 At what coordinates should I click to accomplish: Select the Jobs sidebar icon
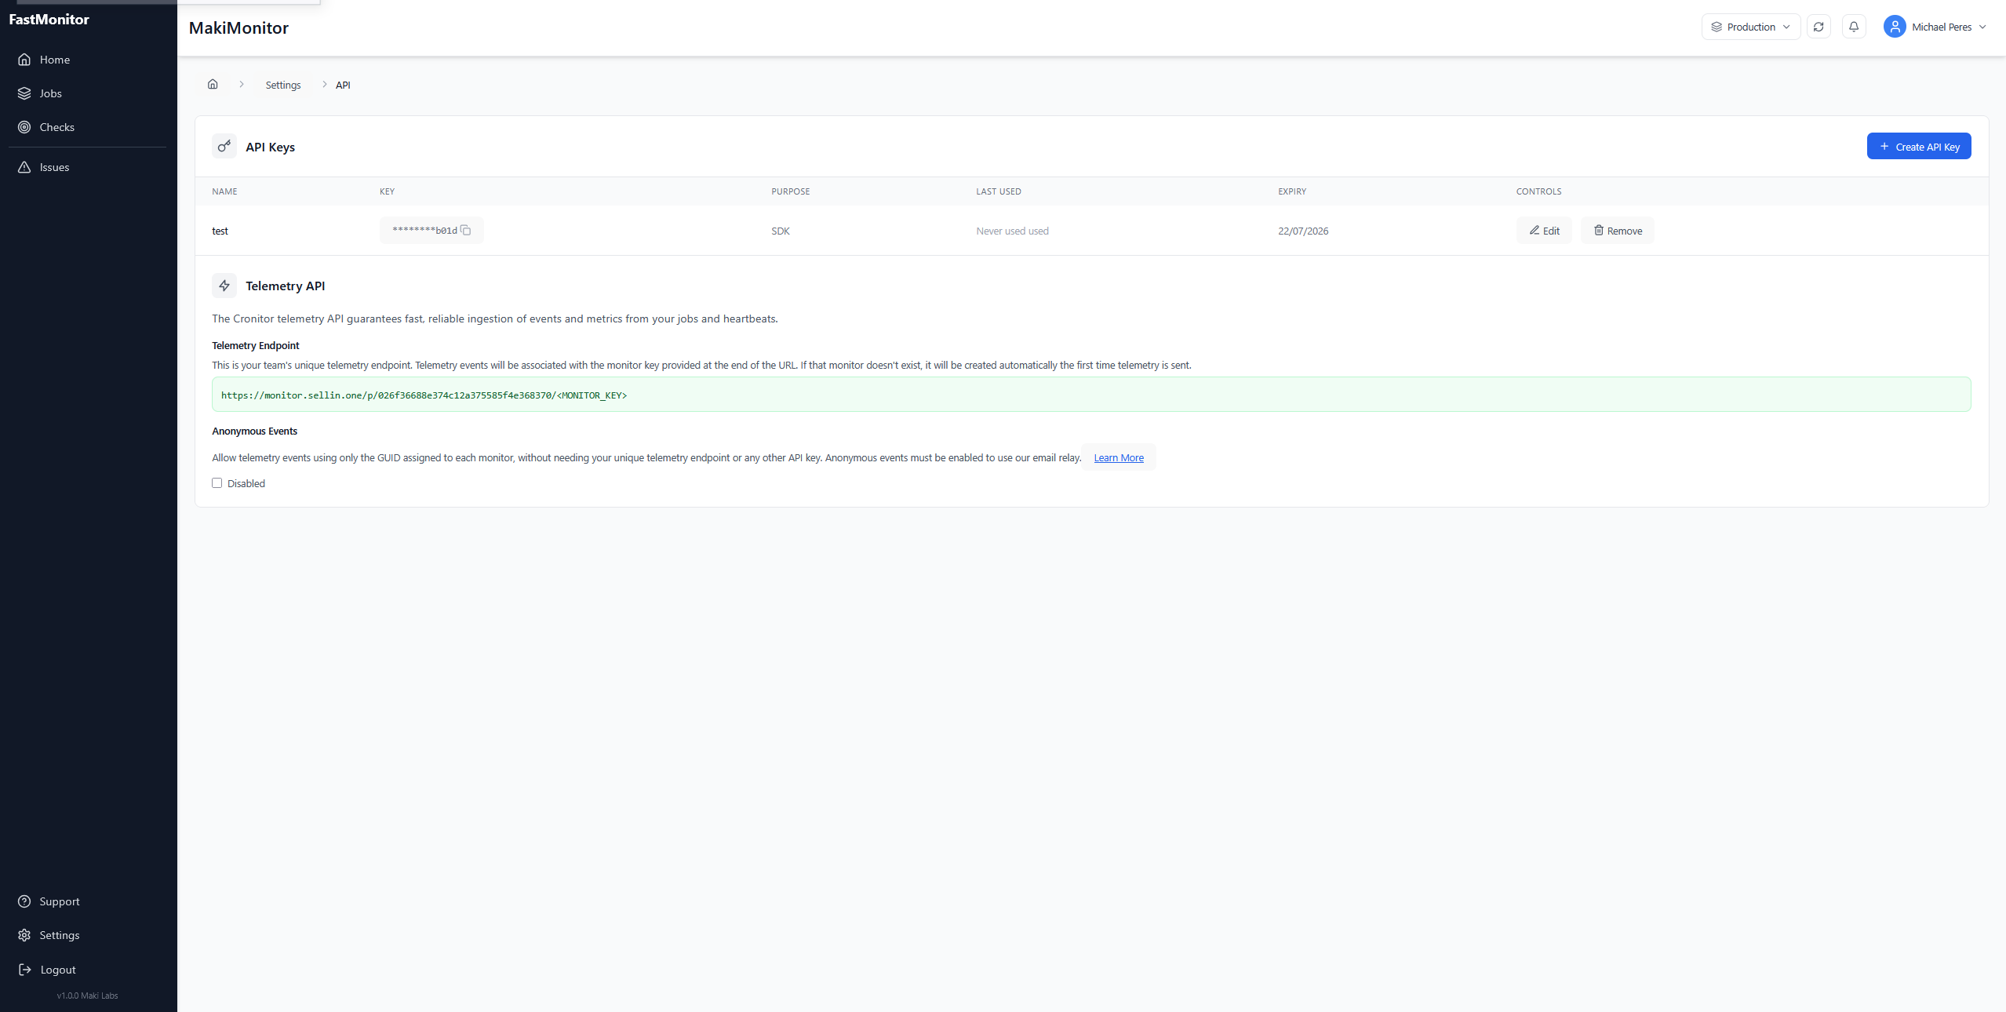(x=26, y=93)
